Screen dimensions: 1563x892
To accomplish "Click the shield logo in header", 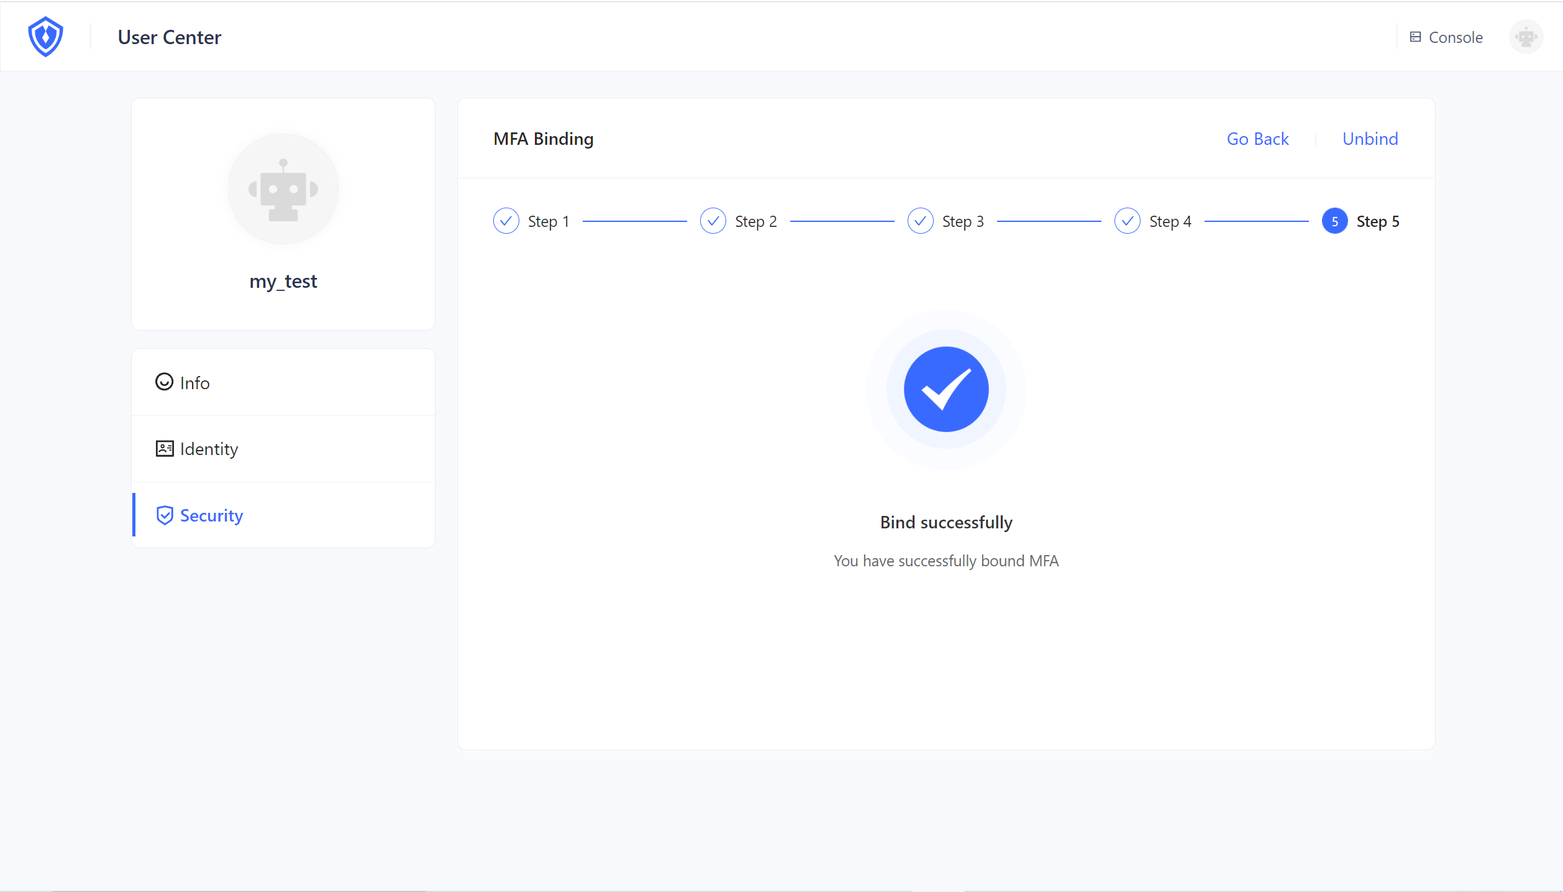I will pyautogui.click(x=45, y=37).
